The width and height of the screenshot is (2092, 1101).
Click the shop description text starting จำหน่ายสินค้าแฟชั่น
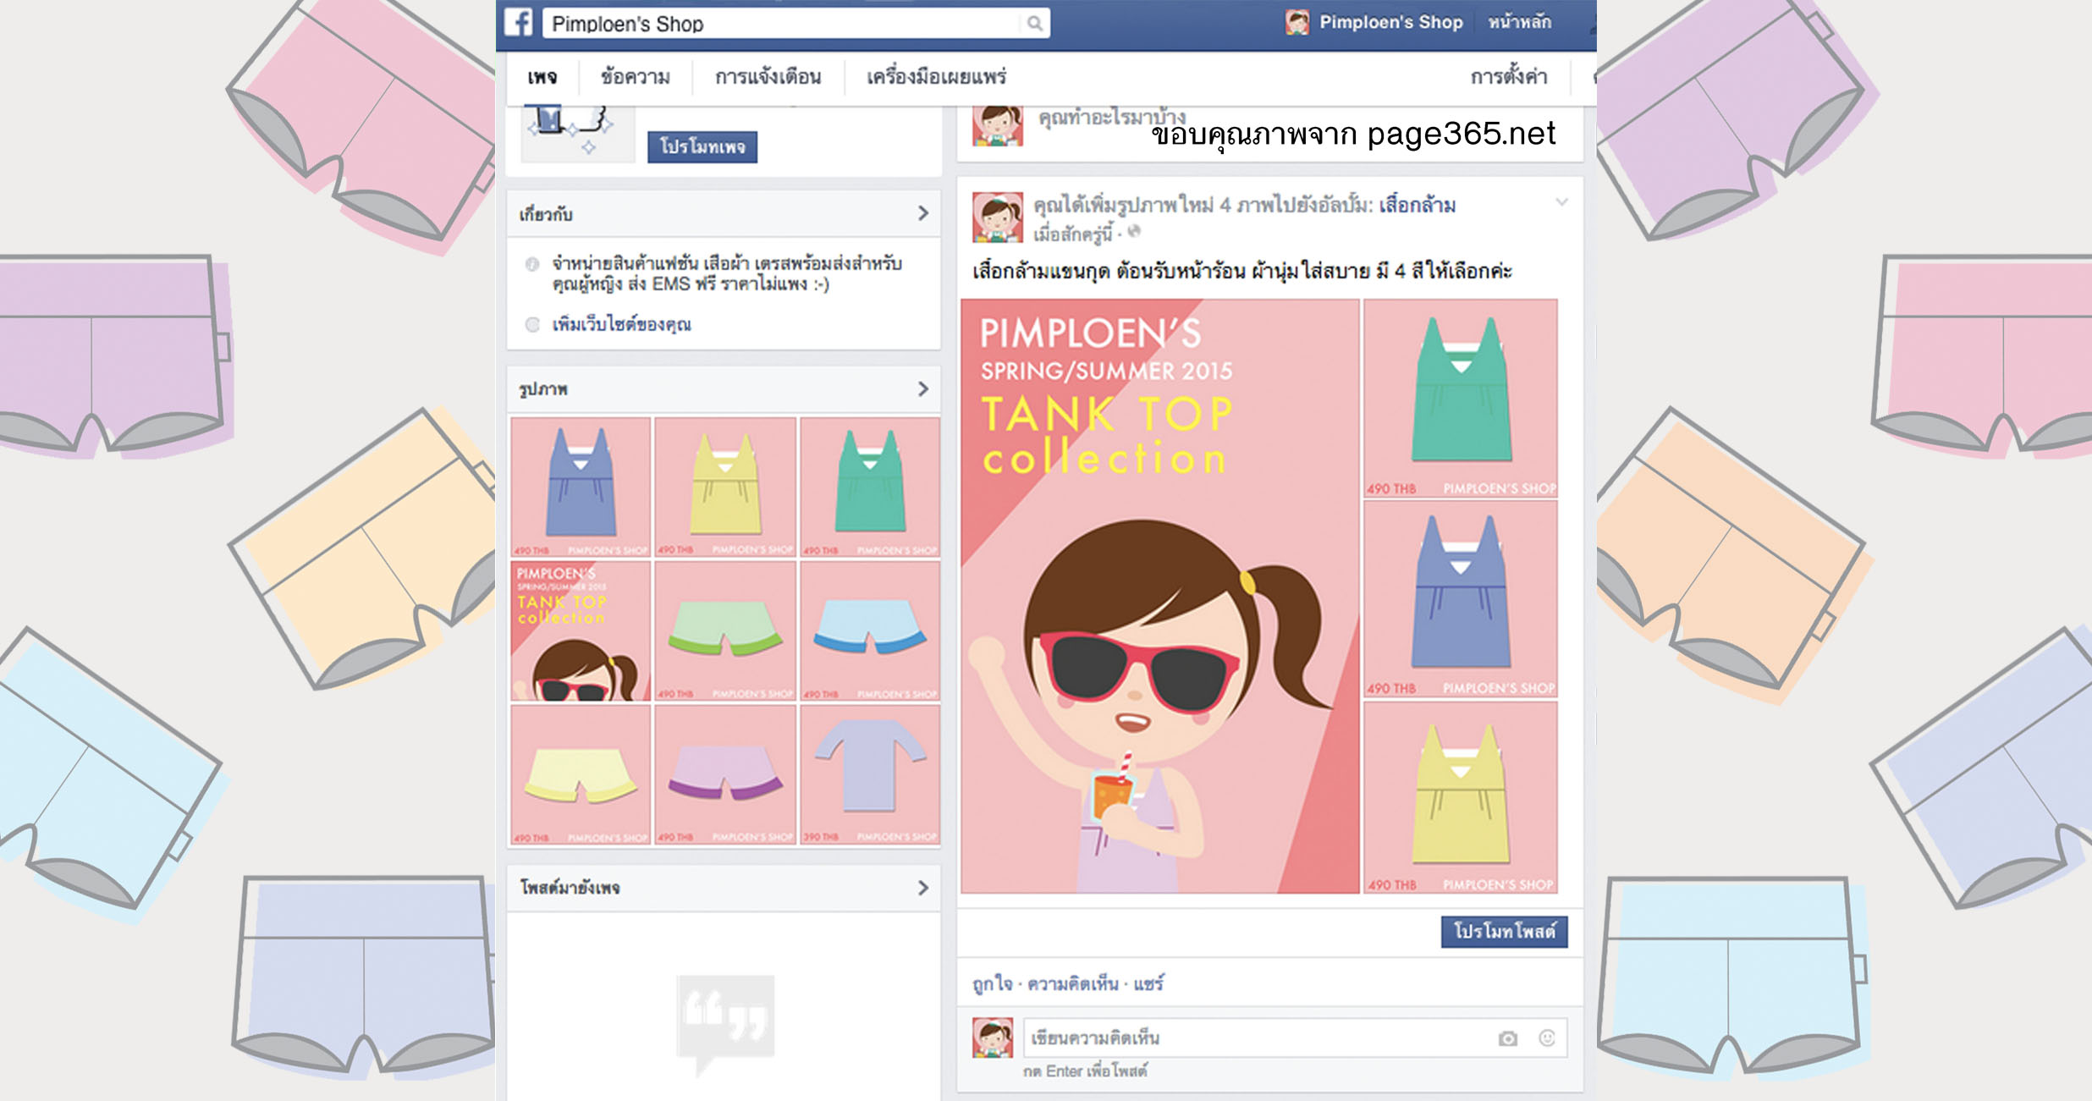tap(727, 273)
